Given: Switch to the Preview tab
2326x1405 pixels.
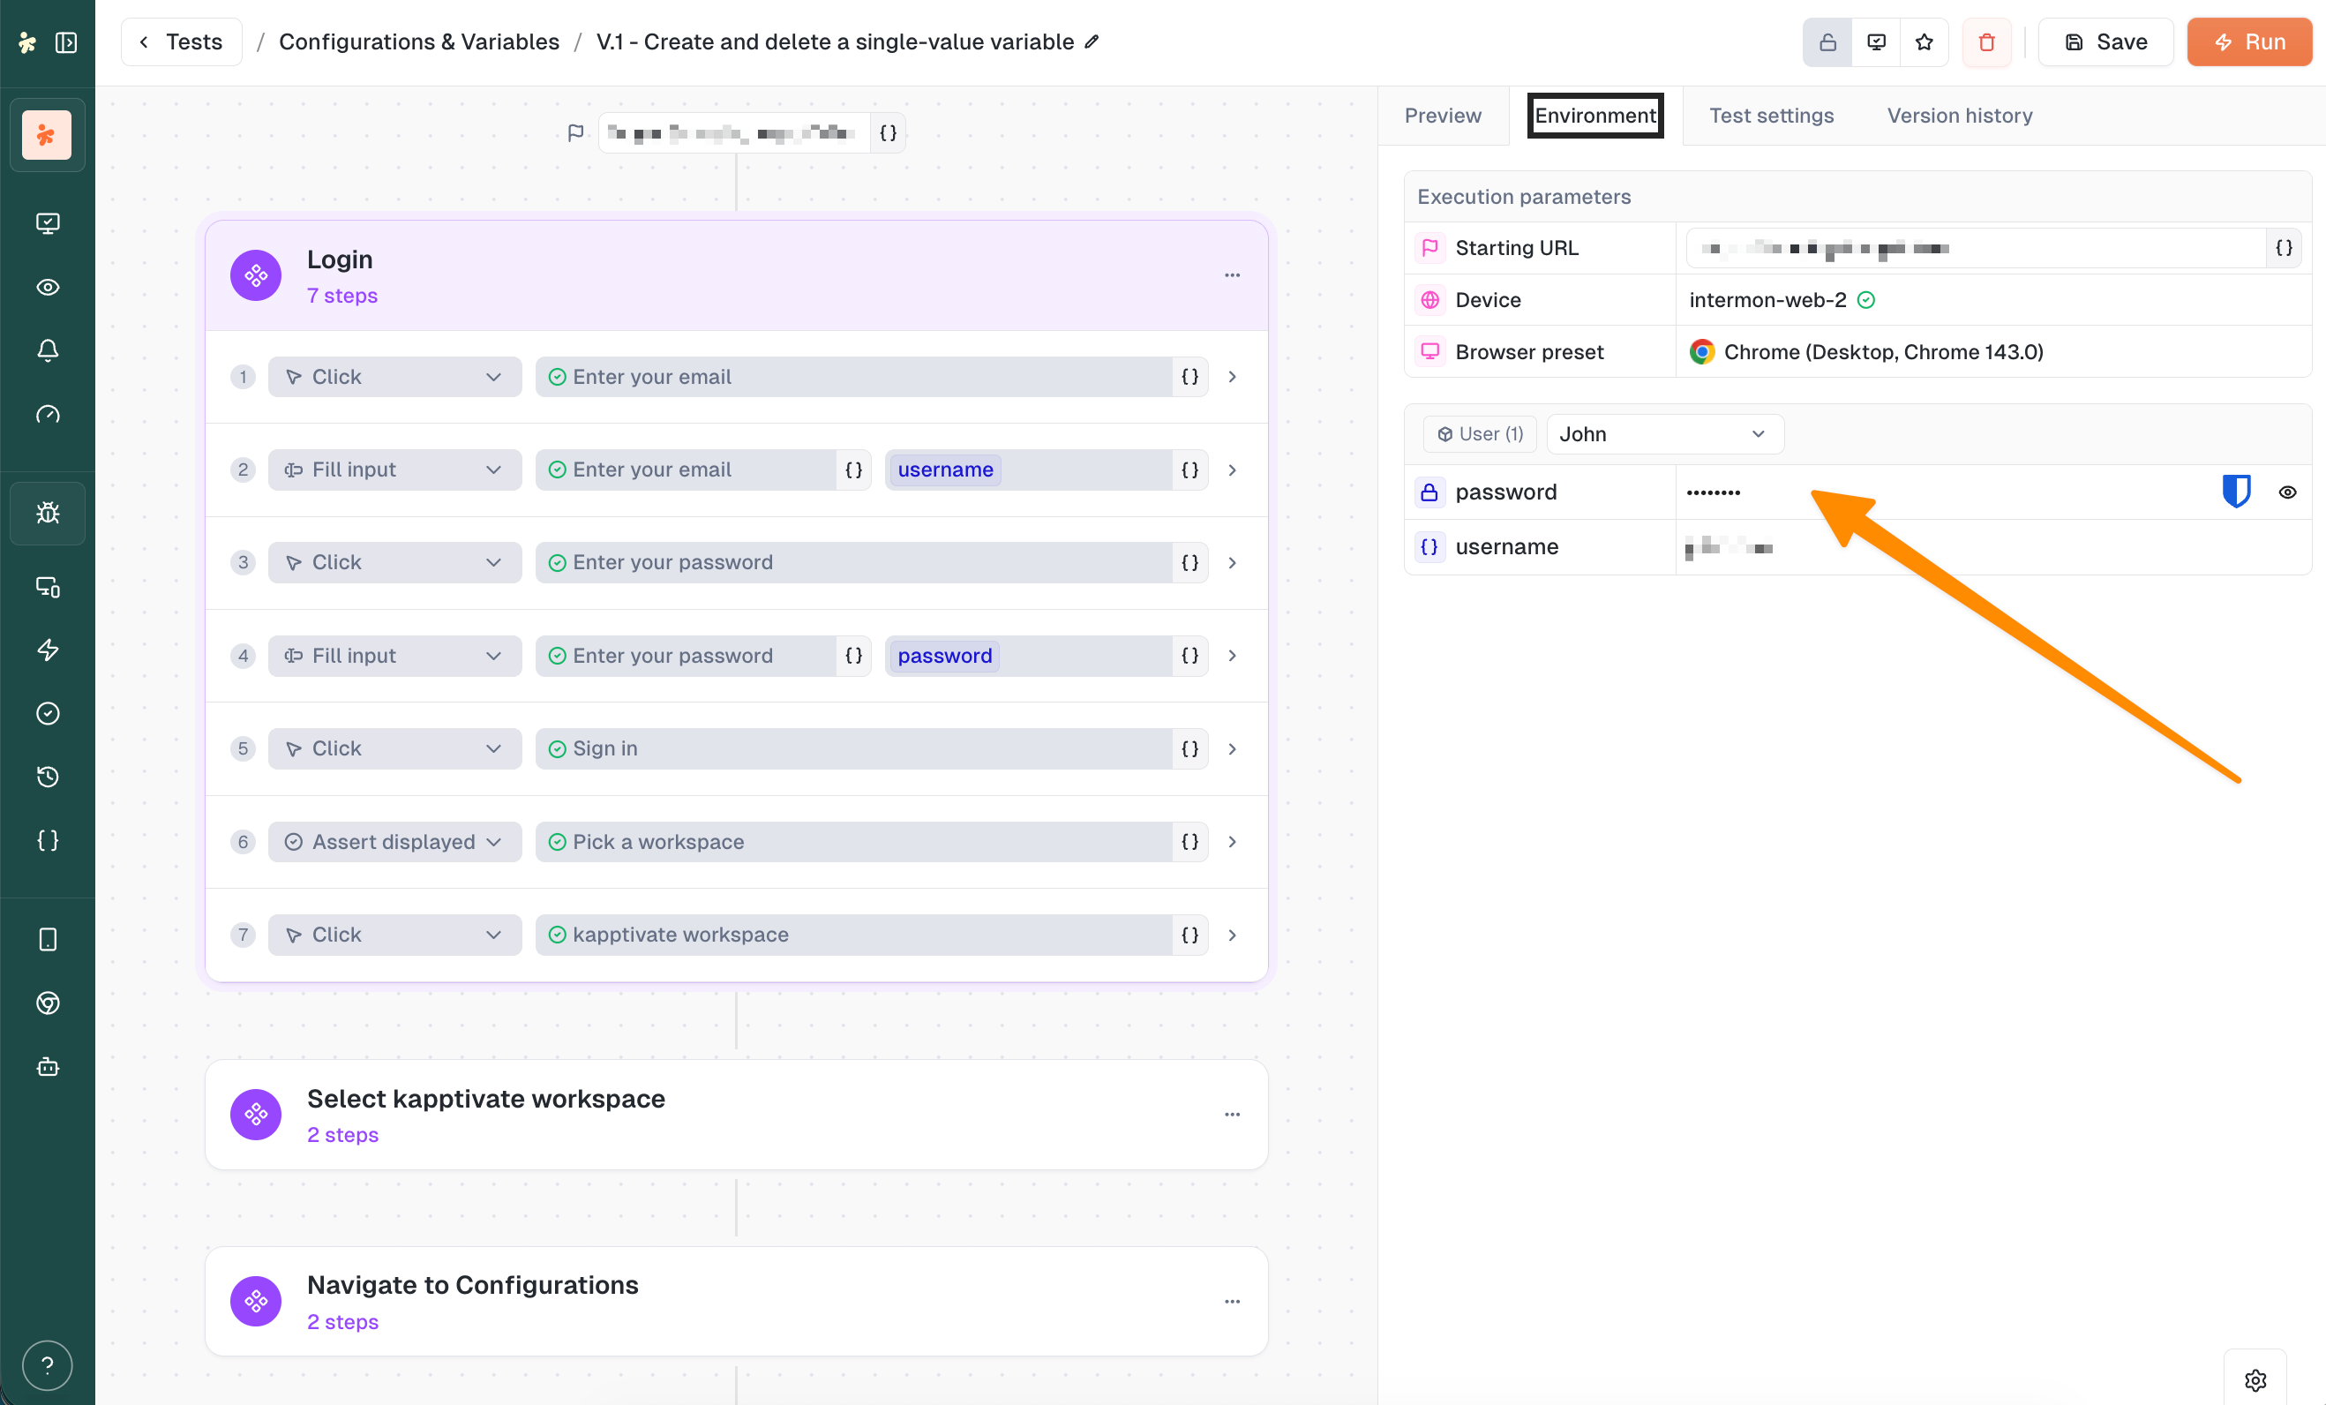Looking at the screenshot, I should [1443, 116].
